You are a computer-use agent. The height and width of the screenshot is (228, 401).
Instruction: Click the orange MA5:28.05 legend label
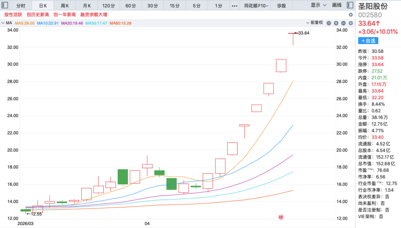tap(25, 23)
